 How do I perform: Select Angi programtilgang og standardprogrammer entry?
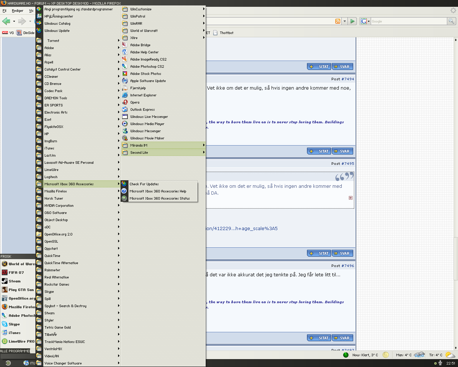78,9
